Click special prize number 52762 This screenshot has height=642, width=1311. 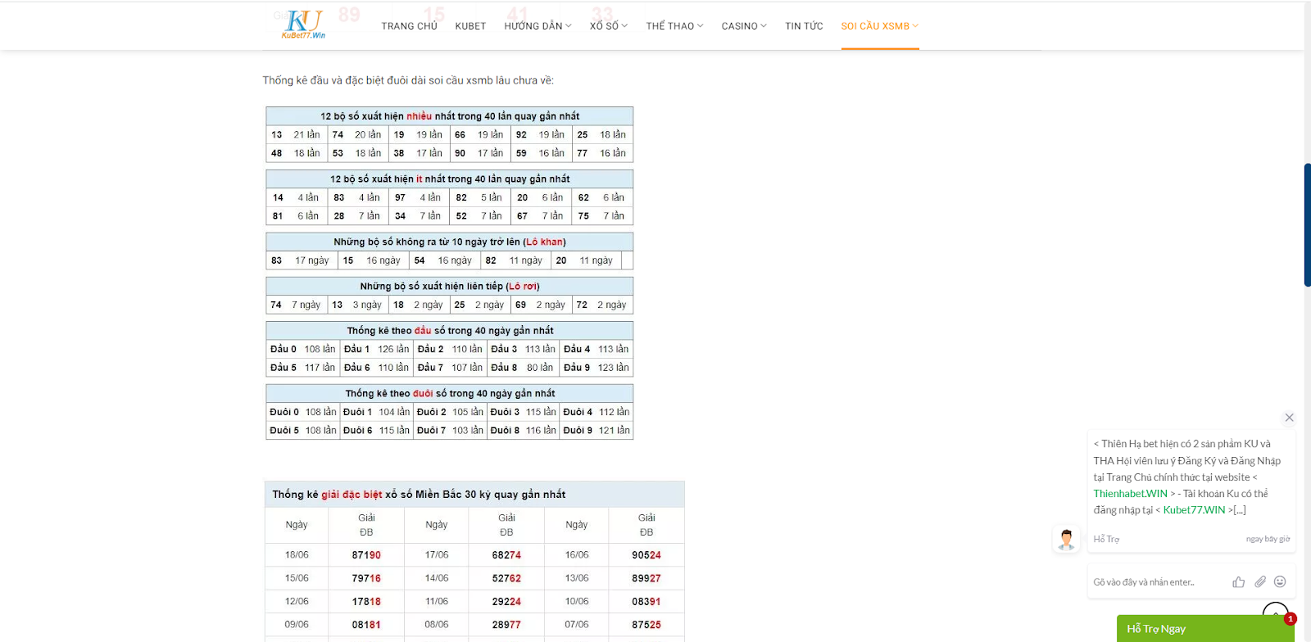point(506,578)
